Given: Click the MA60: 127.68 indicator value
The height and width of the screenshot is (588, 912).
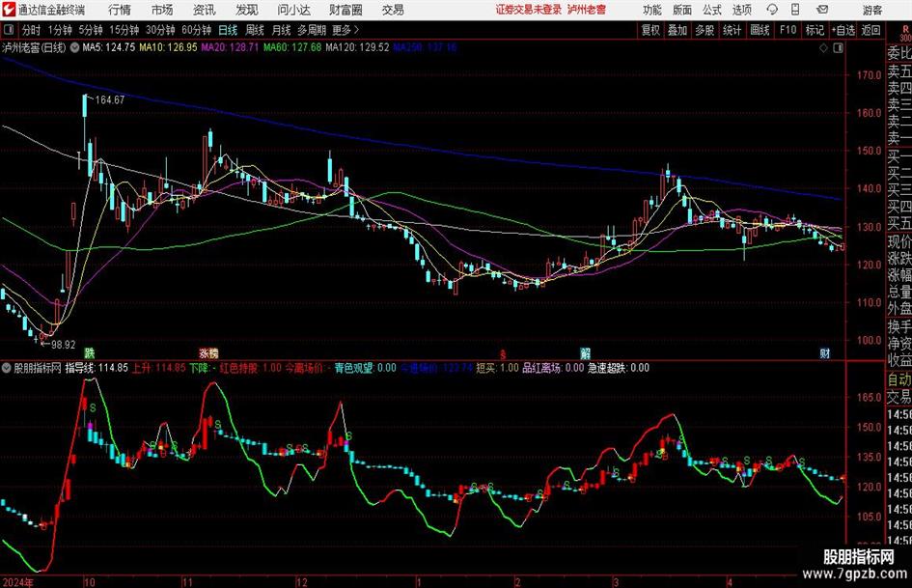Looking at the screenshot, I should coord(292,47).
